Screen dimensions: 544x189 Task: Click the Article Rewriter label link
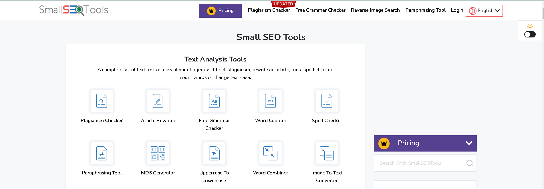(x=158, y=120)
